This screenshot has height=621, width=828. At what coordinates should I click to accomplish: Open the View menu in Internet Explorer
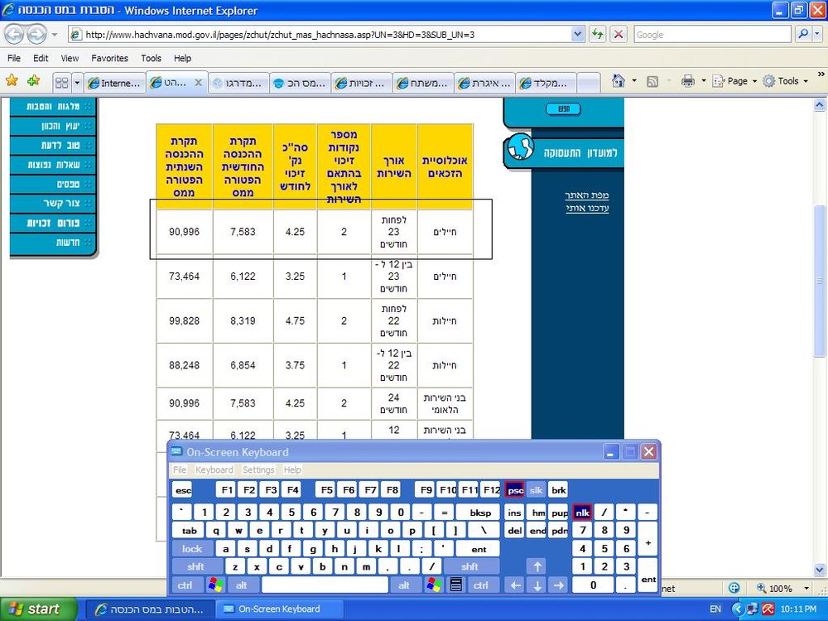(70, 58)
